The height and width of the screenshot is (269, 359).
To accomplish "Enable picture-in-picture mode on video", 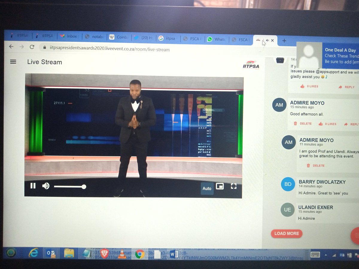I will [x=220, y=186].
